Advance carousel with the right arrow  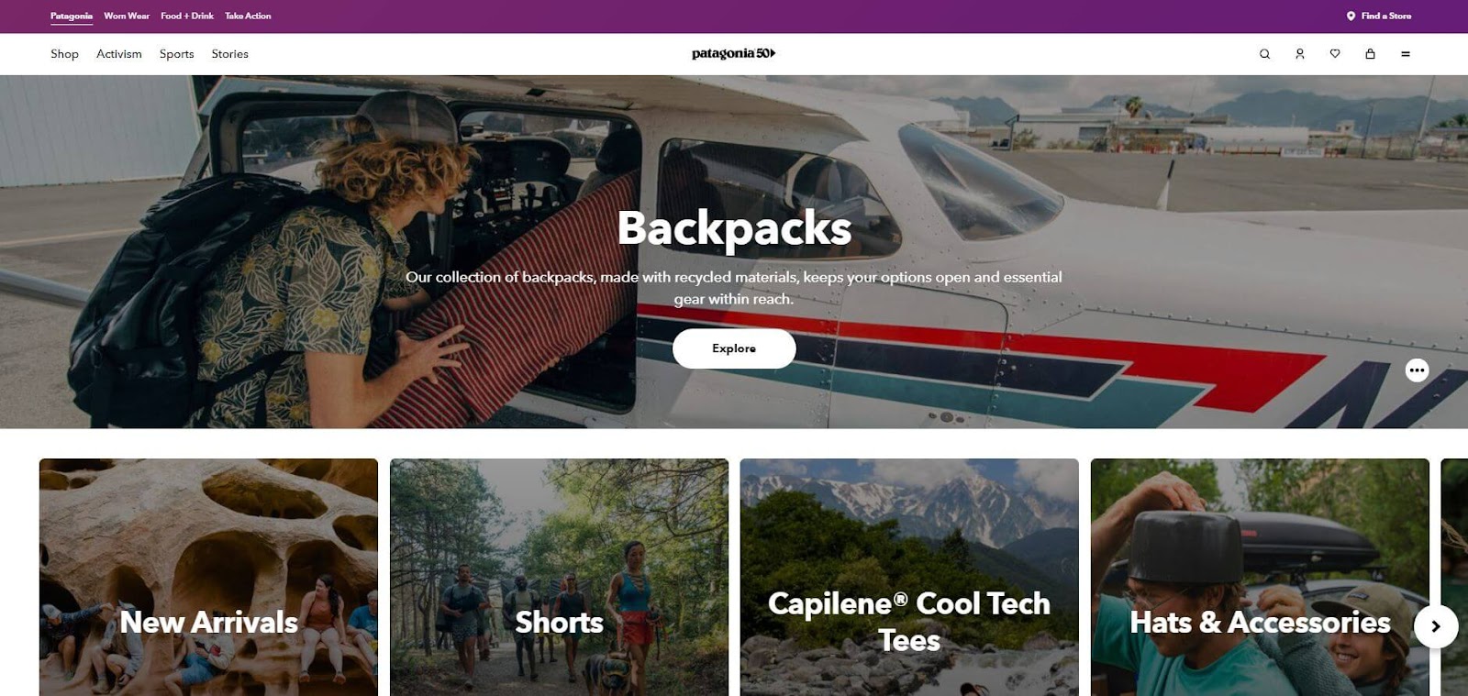1436,626
